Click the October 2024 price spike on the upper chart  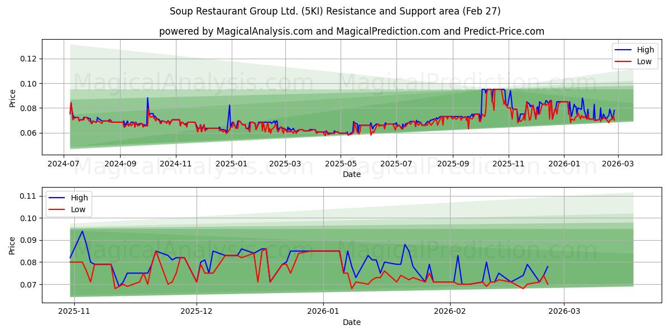coord(147,98)
